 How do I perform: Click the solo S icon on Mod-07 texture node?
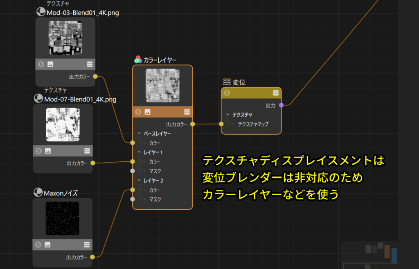coord(38,151)
